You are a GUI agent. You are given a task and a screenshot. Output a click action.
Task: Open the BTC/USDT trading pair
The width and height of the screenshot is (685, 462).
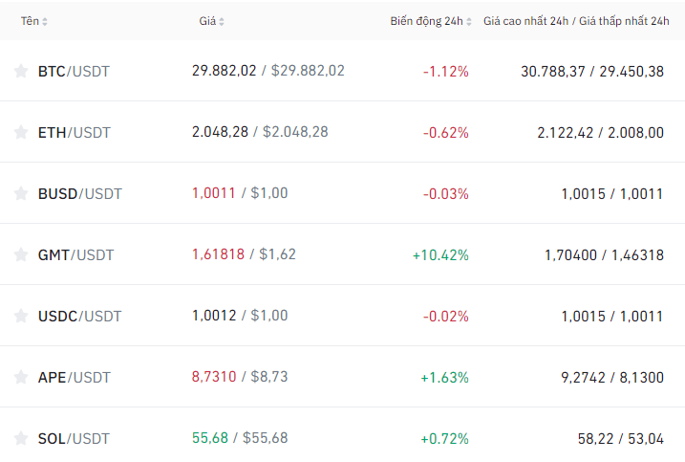point(74,72)
